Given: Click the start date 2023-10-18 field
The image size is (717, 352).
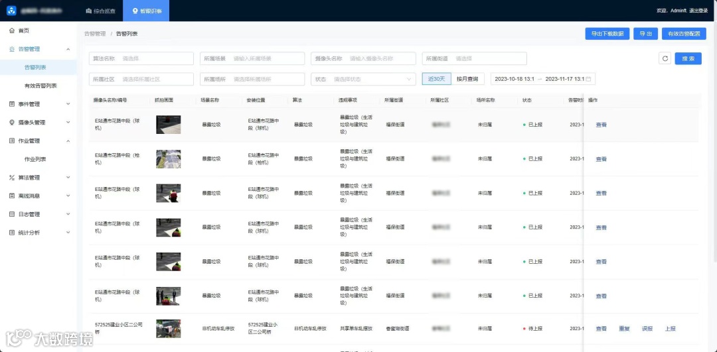Looking at the screenshot, I should 515,79.
